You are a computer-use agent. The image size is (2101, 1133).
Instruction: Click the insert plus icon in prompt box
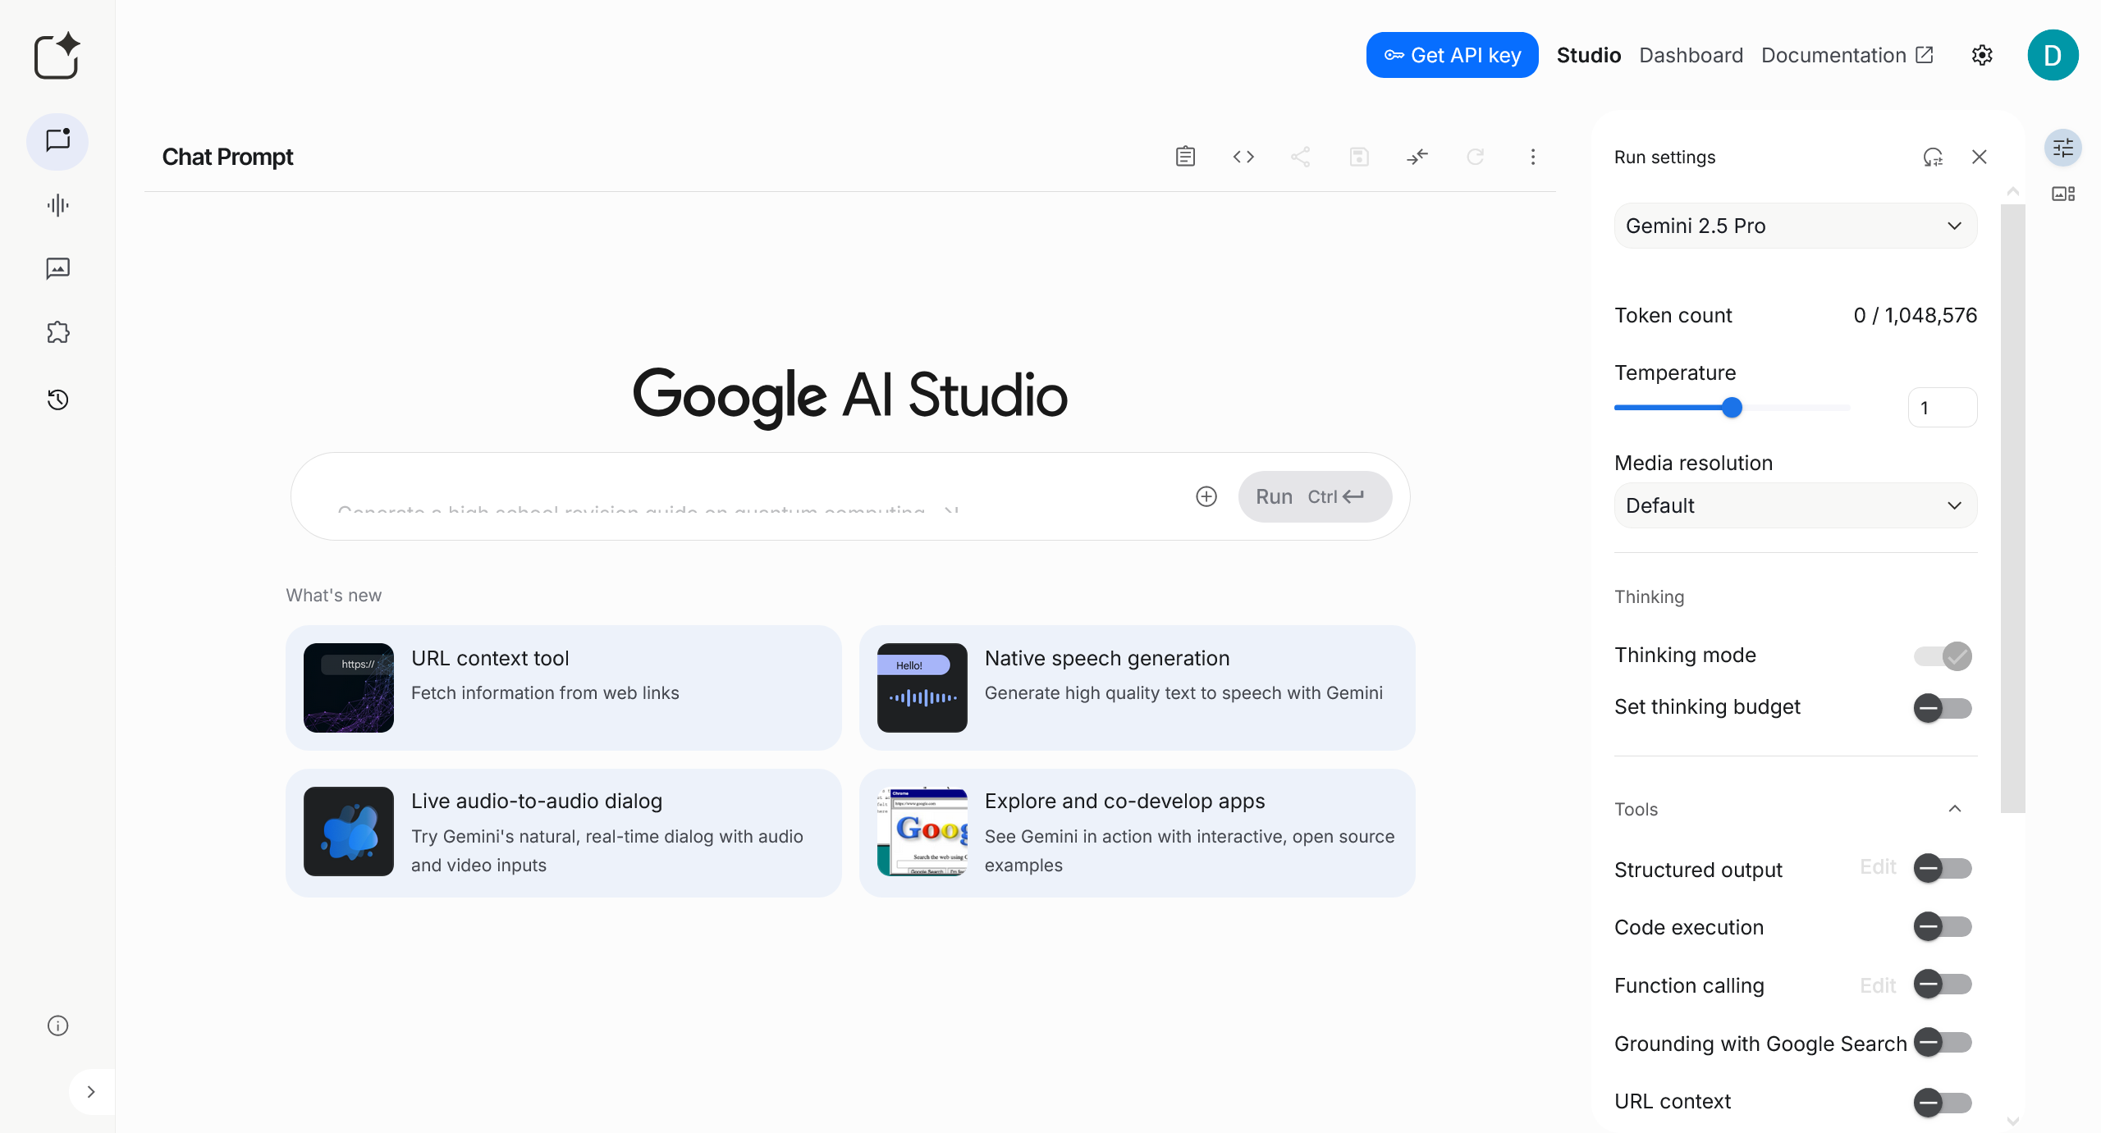point(1206,496)
